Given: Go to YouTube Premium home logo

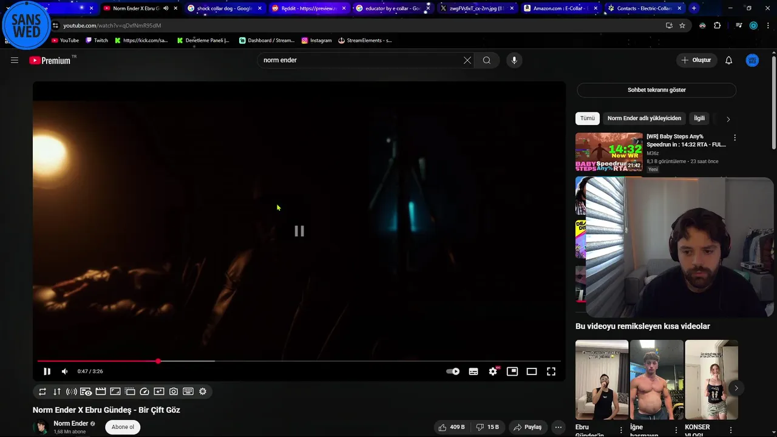Looking at the screenshot, I should click(x=50, y=60).
